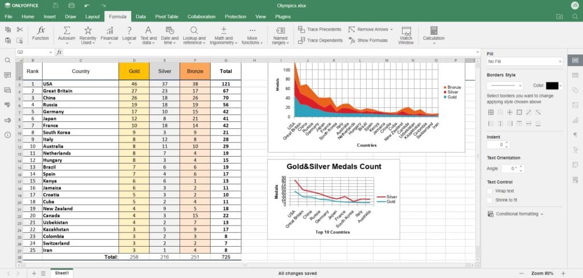The image size is (583, 278).
Task: Click the search icon at top right
Action: tap(575, 17)
